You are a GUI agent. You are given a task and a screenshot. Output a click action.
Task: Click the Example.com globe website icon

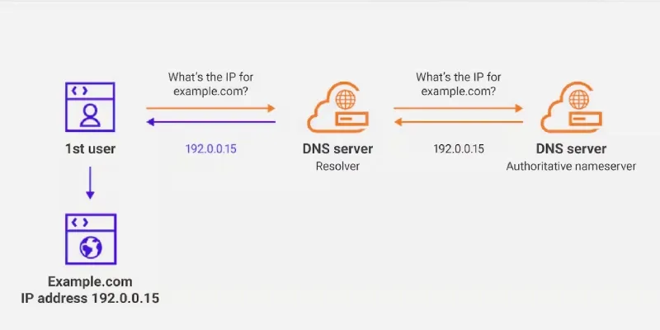pos(91,240)
